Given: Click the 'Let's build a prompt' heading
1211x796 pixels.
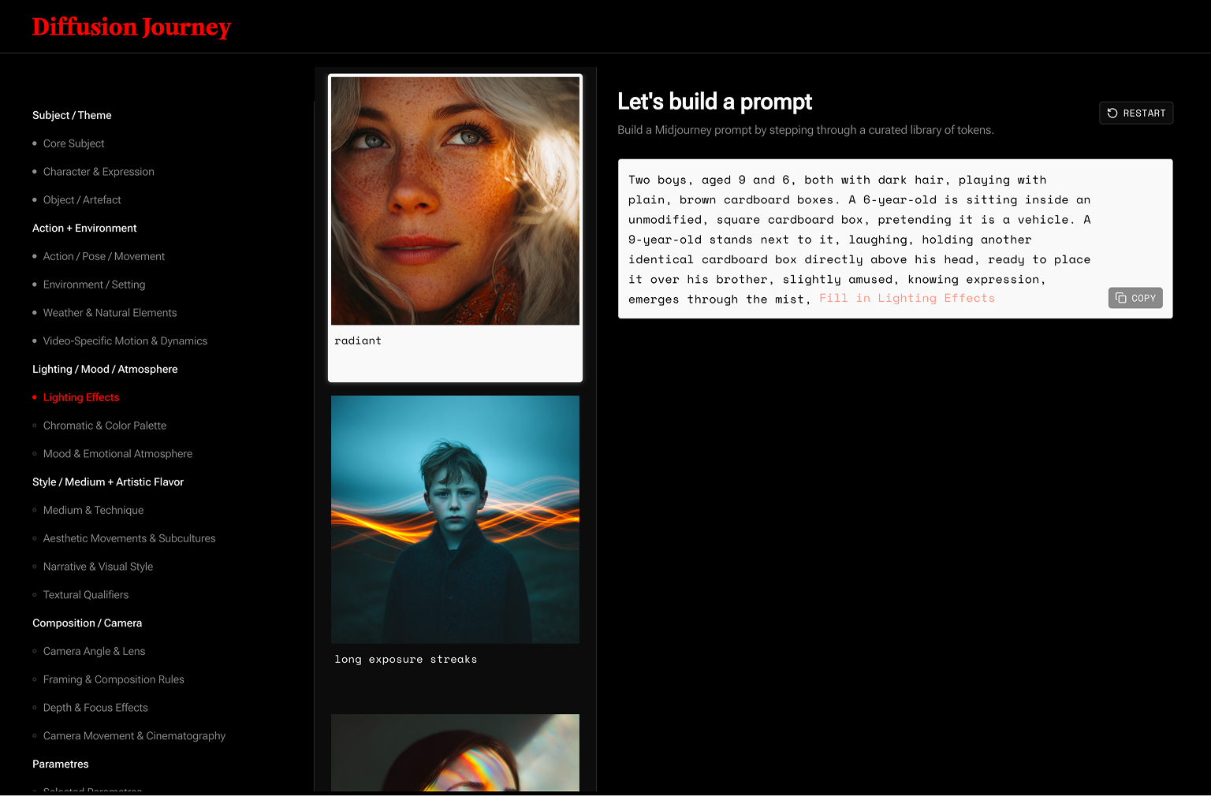Looking at the screenshot, I should [714, 102].
